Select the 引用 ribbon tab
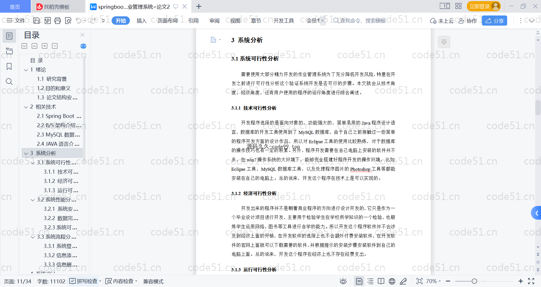 tap(193, 21)
